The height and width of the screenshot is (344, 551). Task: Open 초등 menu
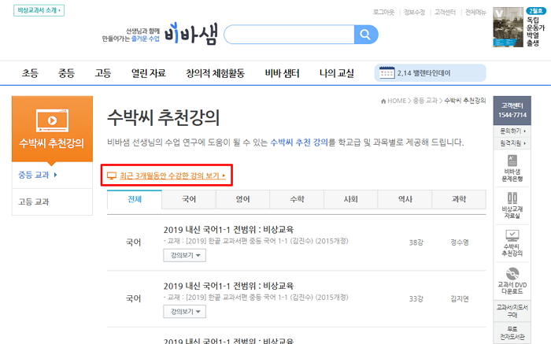pos(30,73)
